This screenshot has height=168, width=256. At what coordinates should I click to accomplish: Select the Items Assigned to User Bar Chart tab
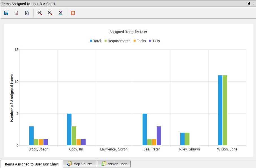pyautogui.click(x=32, y=164)
